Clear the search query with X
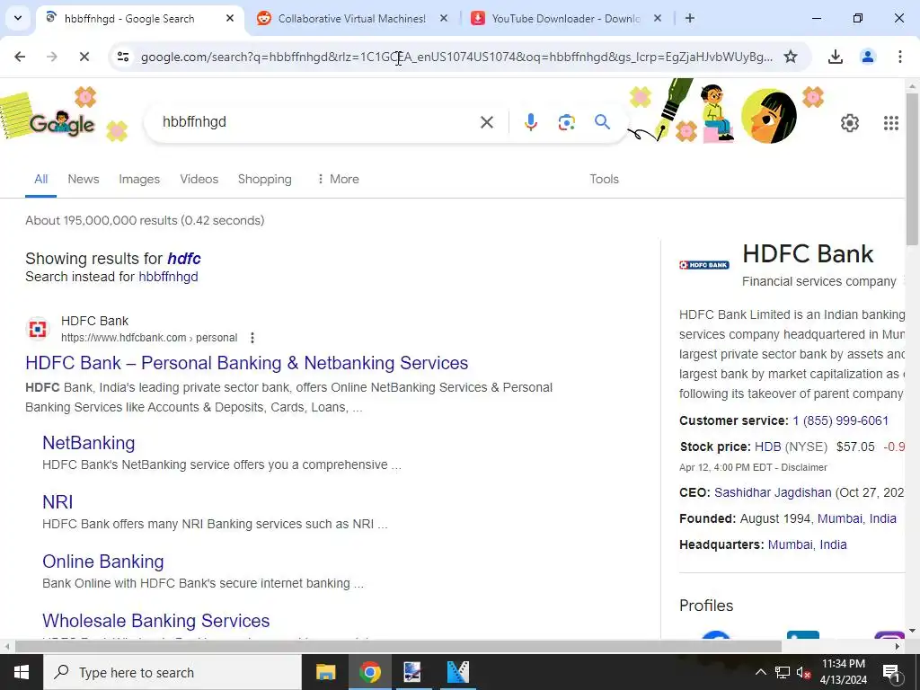Screen dimensions: 920x690 (x=487, y=122)
